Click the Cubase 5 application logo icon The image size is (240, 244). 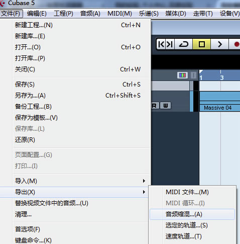(3, 4)
